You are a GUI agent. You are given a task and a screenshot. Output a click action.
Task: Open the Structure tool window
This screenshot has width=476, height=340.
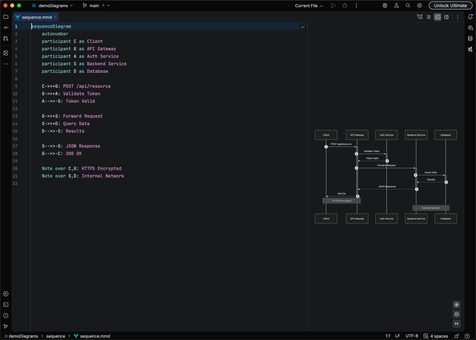[x=6, y=53]
